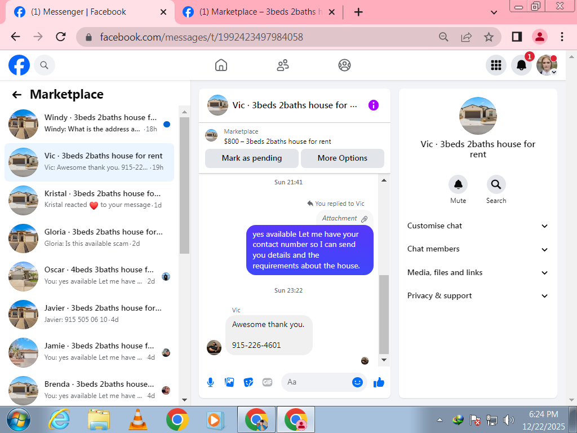Viewport: 577px width, 433px height.
Task: Open the $800 – 3beds 2baths listing link
Action: (277, 142)
